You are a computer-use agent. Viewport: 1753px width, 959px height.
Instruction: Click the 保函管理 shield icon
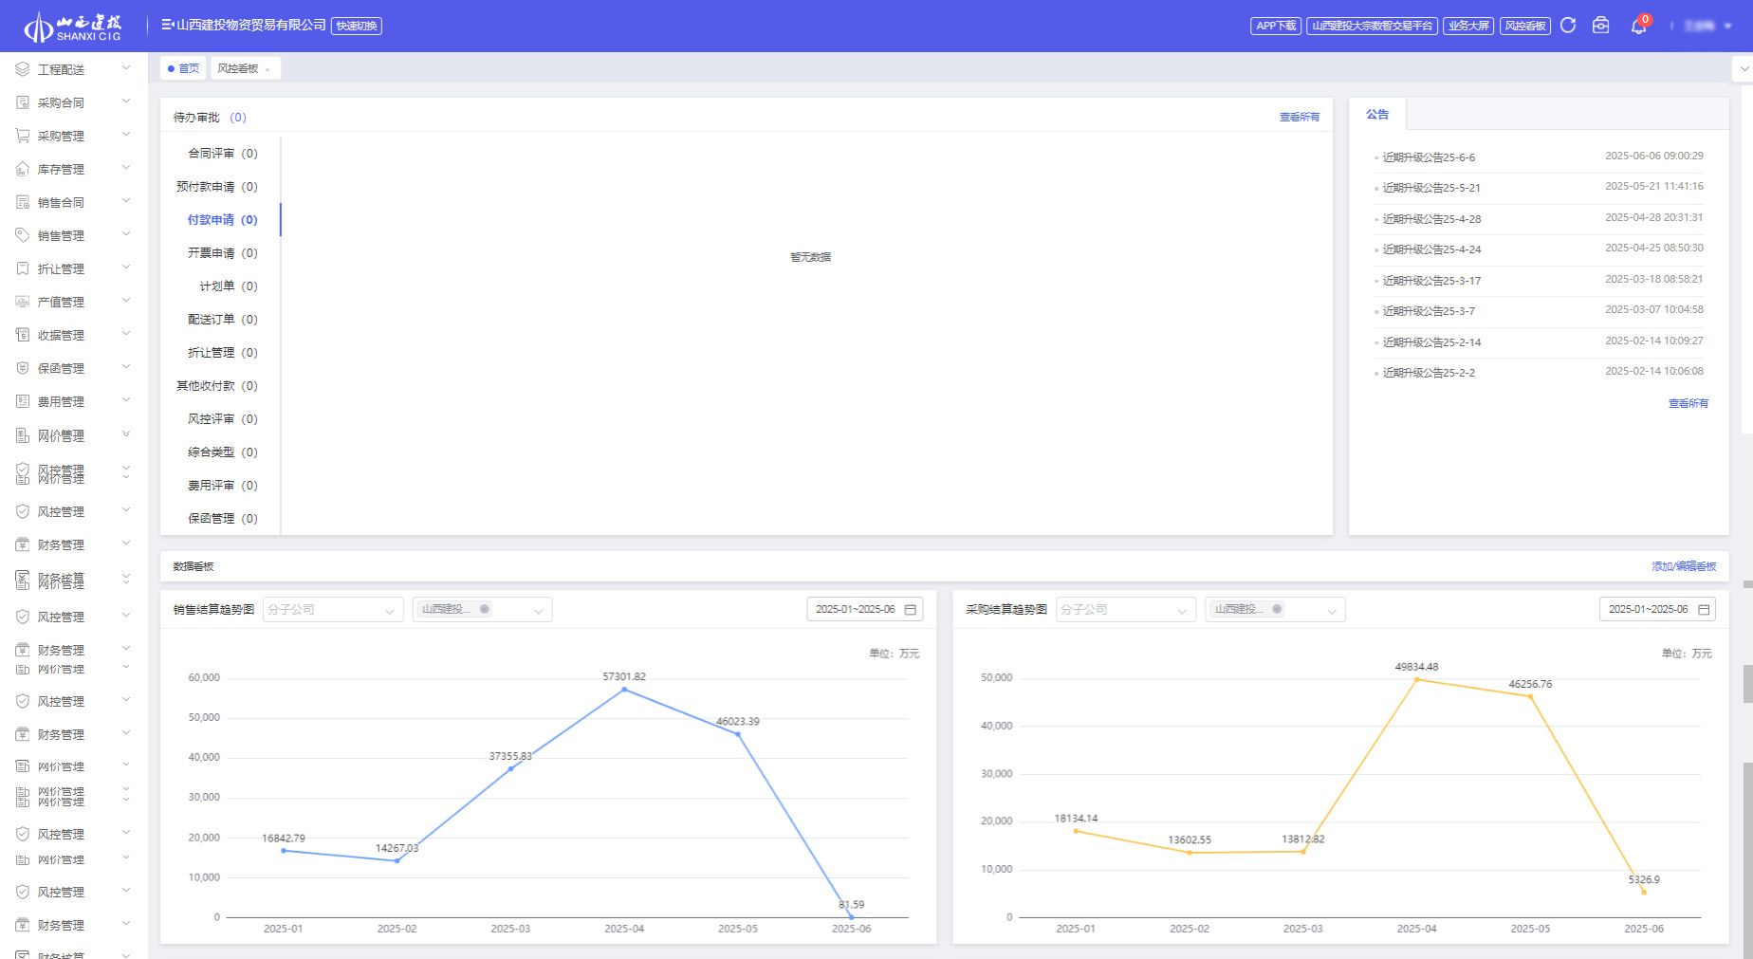[23, 368]
